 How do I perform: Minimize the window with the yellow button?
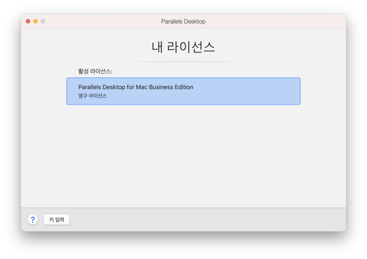click(35, 21)
